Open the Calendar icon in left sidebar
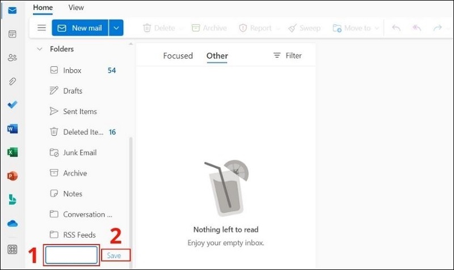Image resolution: width=454 pixels, height=270 pixels. pyautogui.click(x=12, y=34)
